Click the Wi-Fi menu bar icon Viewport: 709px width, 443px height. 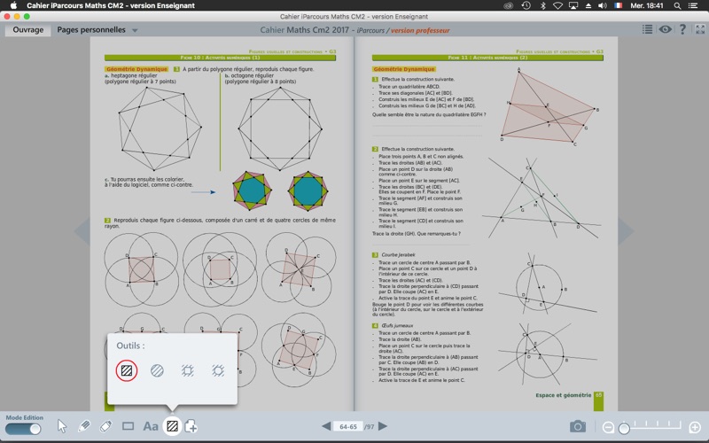tap(558, 5)
